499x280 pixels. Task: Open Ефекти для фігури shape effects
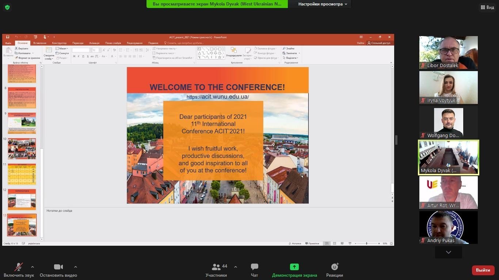pyautogui.click(x=267, y=58)
